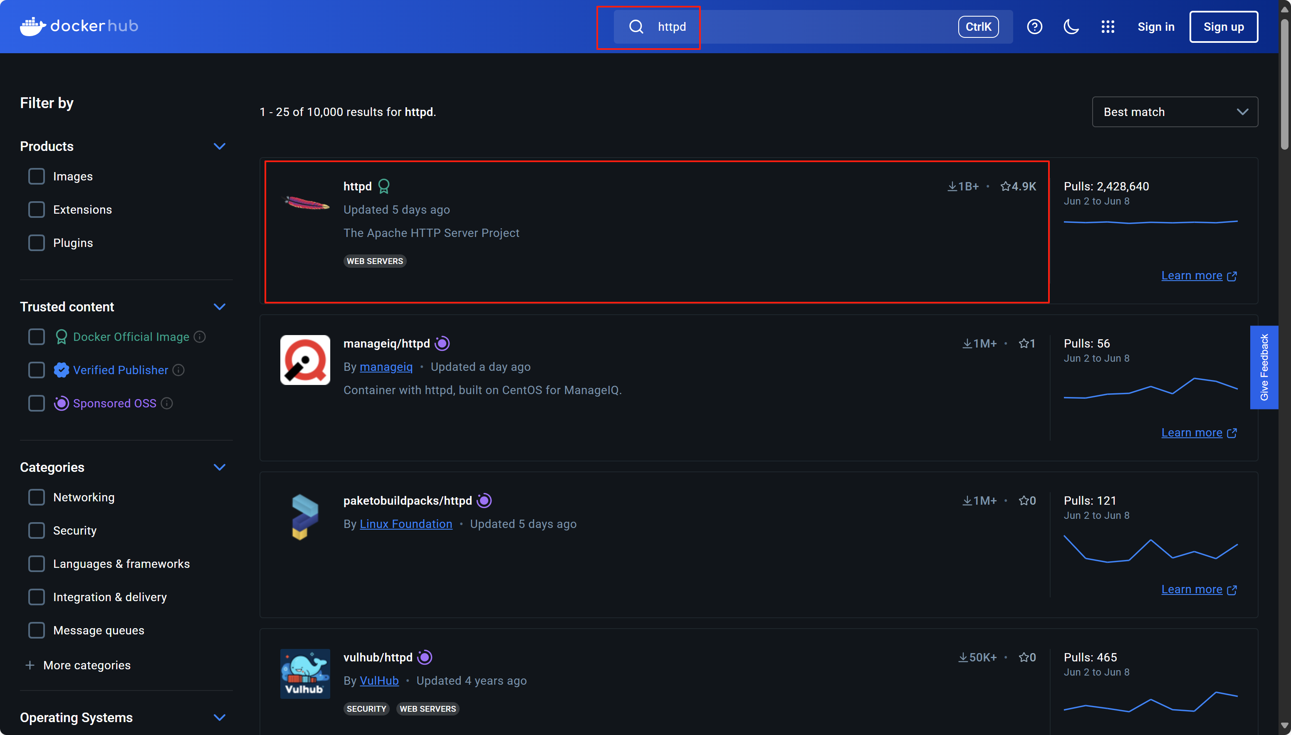
Task: Open the manageiq publisher link
Action: click(386, 367)
